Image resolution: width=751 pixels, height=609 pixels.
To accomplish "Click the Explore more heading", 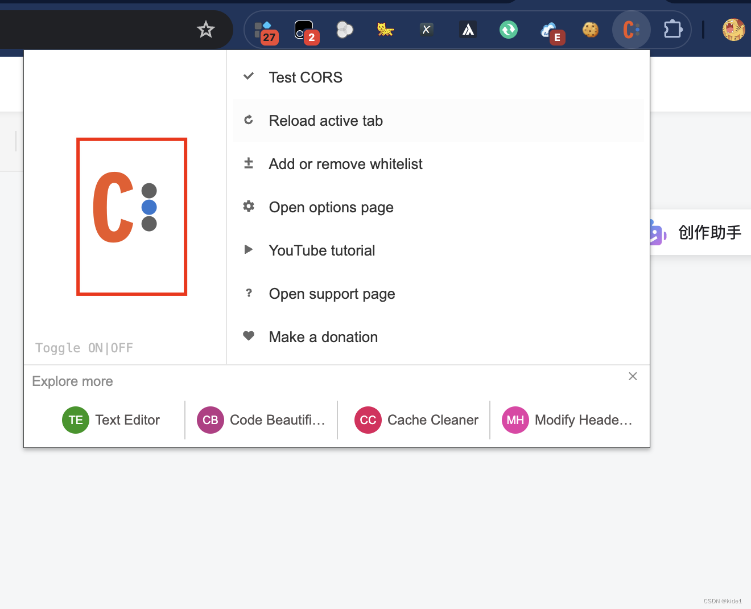I will point(72,381).
